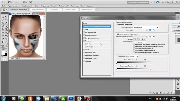Image resolution: width=180 pixels, height=101 pixels.
Task: Open the Режим наложения dropdown
Action: [146, 27]
